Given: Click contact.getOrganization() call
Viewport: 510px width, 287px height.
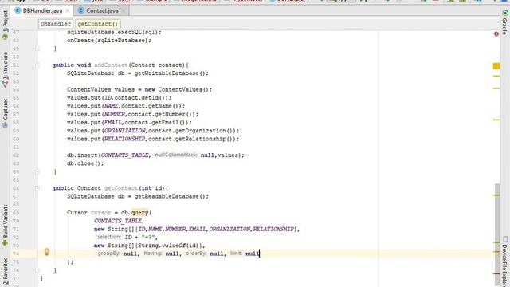Looking at the screenshot, I should [192, 131].
